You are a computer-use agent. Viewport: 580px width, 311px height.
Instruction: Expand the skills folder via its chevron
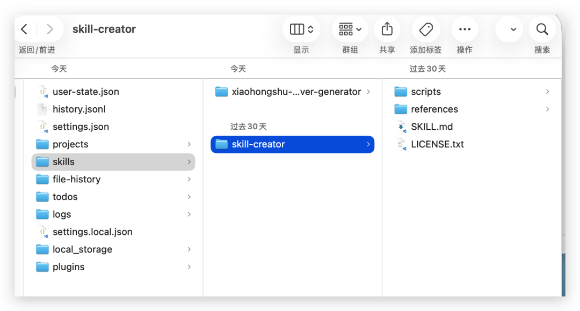189,161
